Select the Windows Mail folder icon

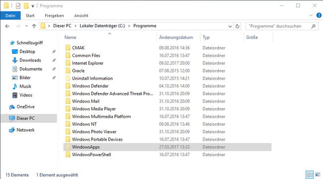click(x=68, y=101)
